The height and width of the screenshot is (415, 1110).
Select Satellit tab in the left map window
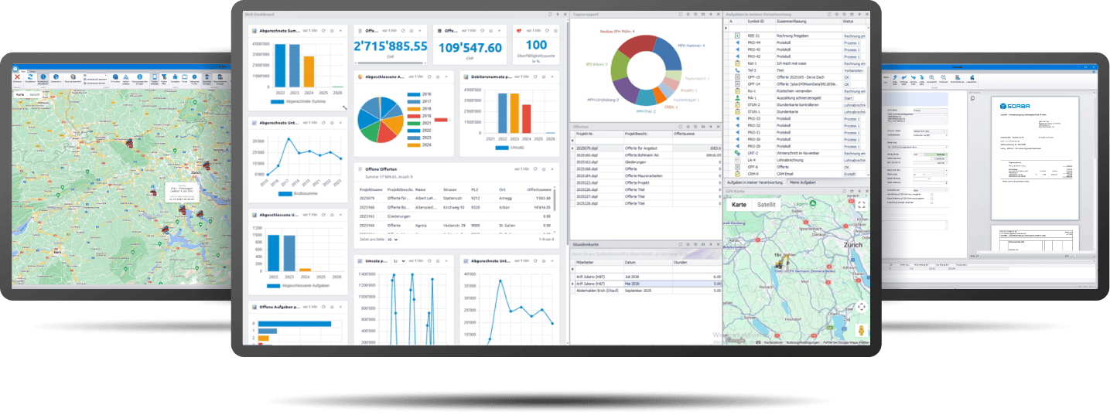pos(35,94)
